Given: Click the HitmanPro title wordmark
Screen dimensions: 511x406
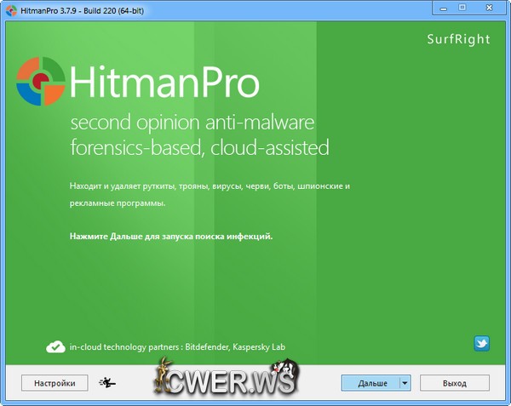Looking at the screenshot, I should click(164, 82).
